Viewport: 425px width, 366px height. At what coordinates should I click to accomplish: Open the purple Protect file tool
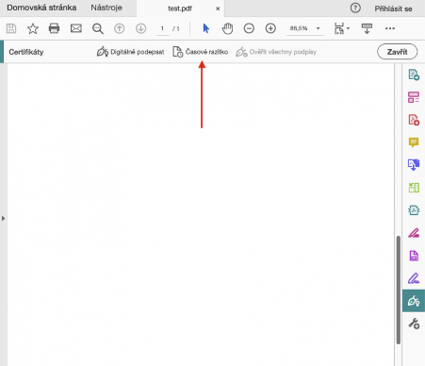tap(414, 256)
